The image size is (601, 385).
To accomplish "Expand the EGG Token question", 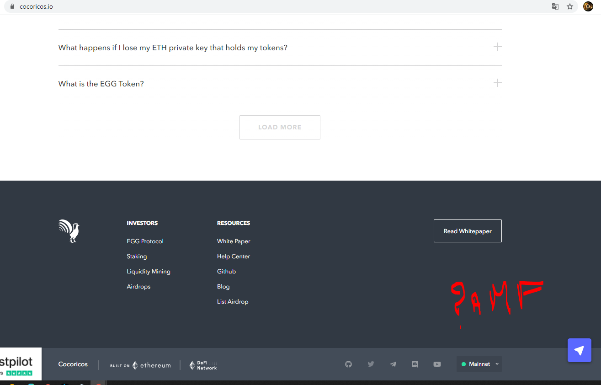I will (x=280, y=84).
